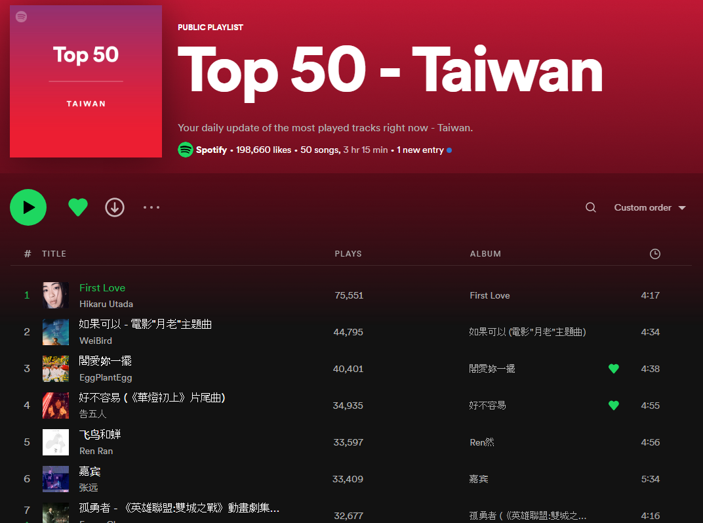Open artist Ren Ran

click(96, 451)
